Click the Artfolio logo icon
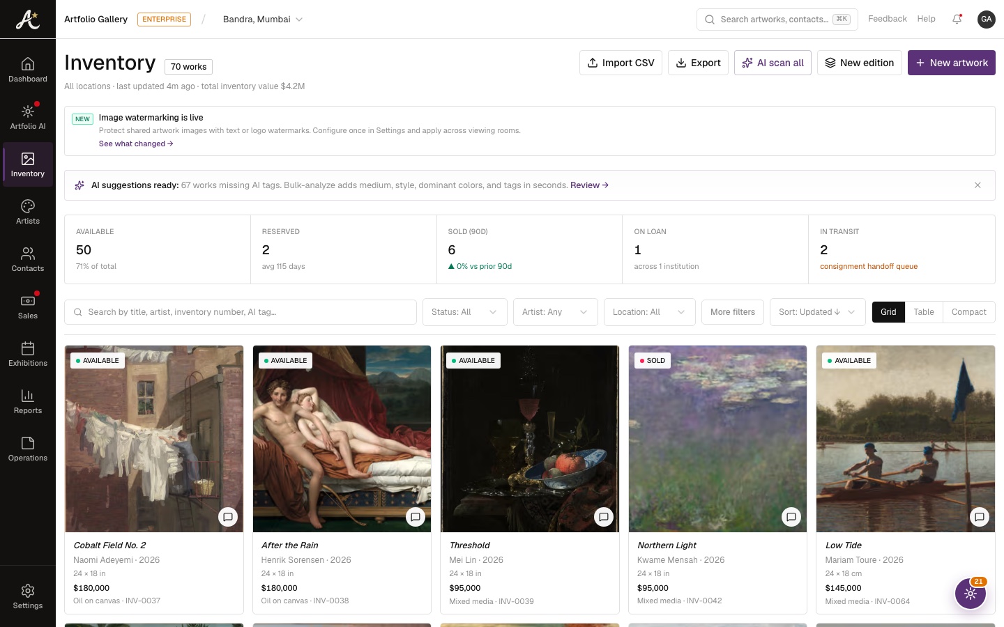 pyautogui.click(x=28, y=20)
